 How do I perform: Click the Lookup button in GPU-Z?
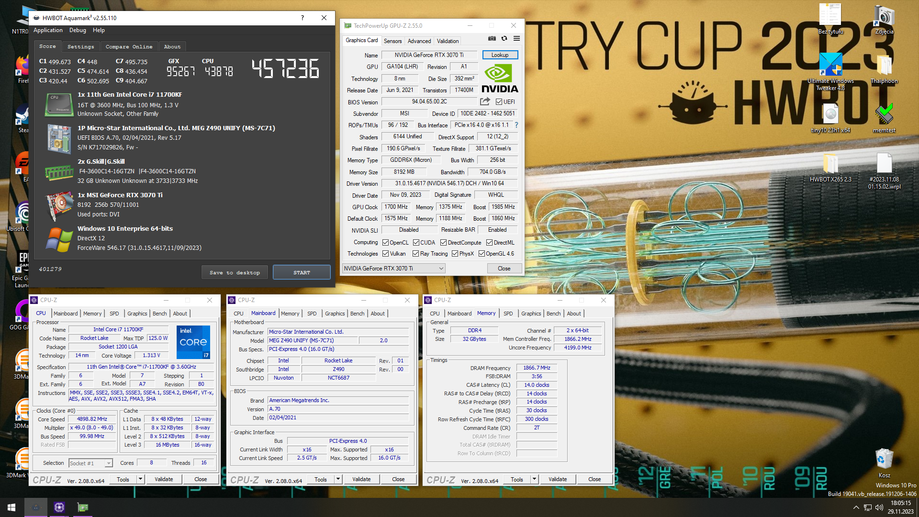click(500, 55)
